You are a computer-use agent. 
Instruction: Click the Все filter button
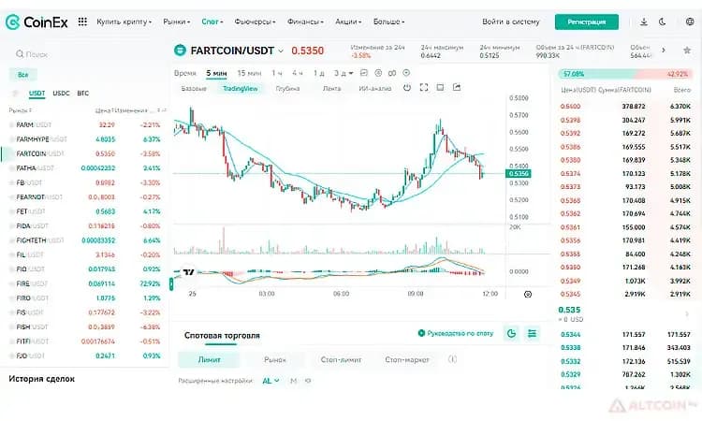pos(22,74)
